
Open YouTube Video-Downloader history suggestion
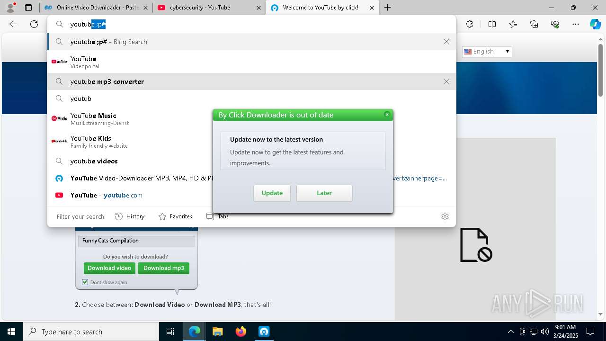pos(251,178)
